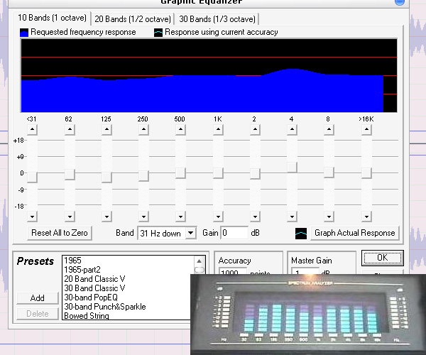Click the down arrow below the 62 slider

tap(70, 217)
